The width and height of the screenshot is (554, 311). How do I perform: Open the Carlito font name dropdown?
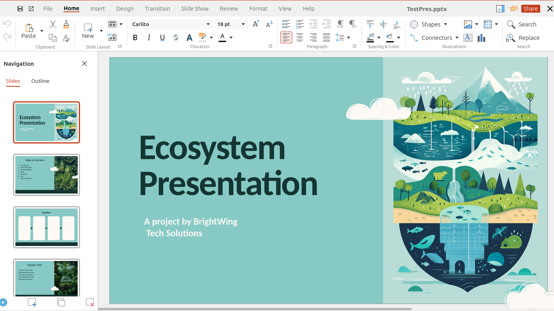208,24
